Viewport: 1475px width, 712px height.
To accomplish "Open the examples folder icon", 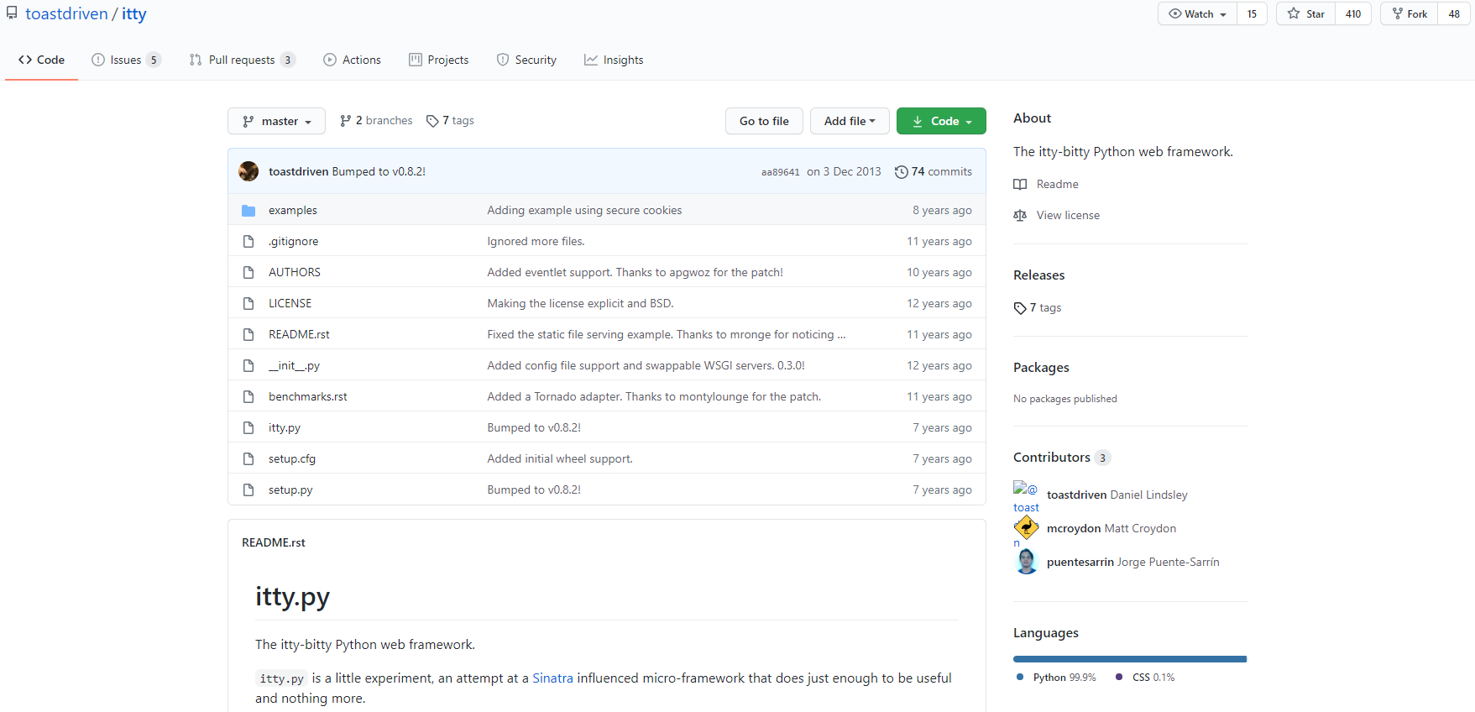I will click(x=248, y=211).
